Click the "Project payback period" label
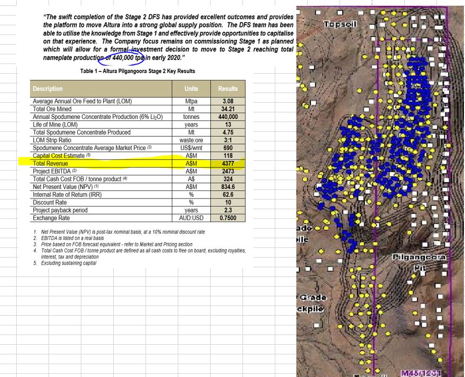 [60, 210]
